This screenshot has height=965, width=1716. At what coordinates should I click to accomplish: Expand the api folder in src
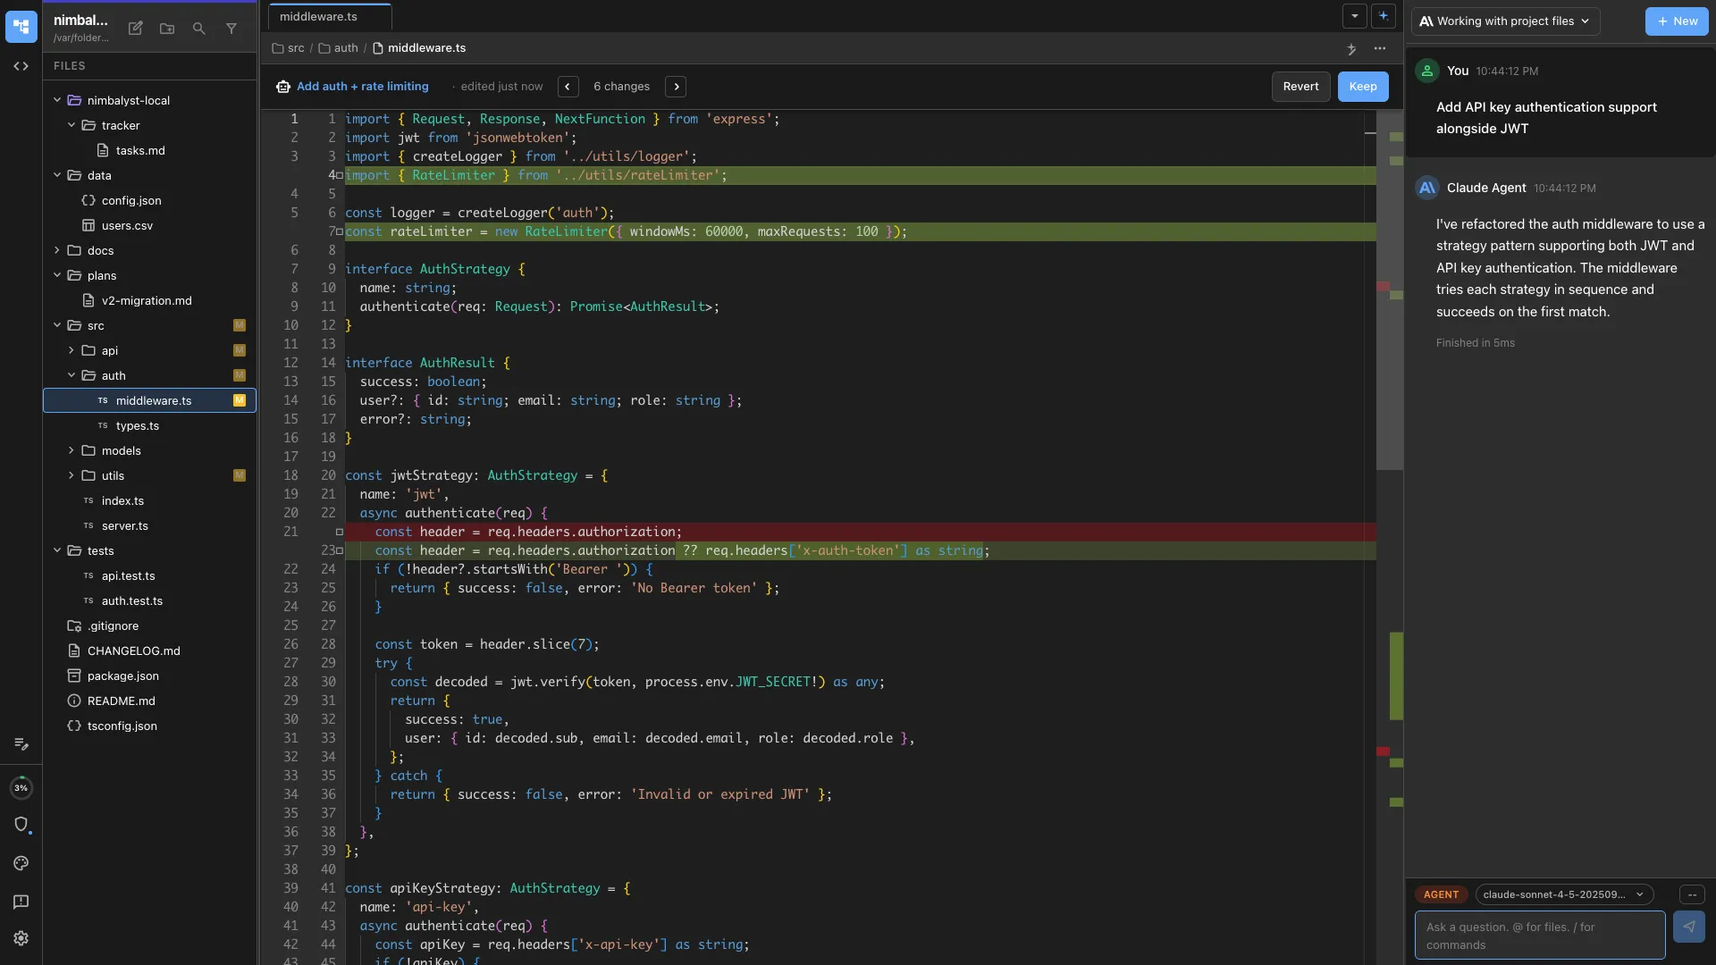tap(71, 351)
